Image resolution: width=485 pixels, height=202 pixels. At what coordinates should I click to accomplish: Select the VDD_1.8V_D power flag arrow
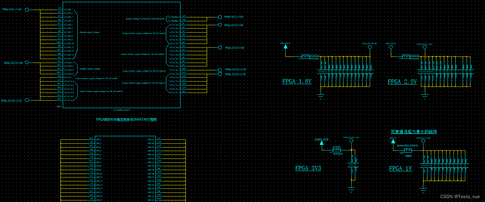pyautogui.click(x=285, y=47)
